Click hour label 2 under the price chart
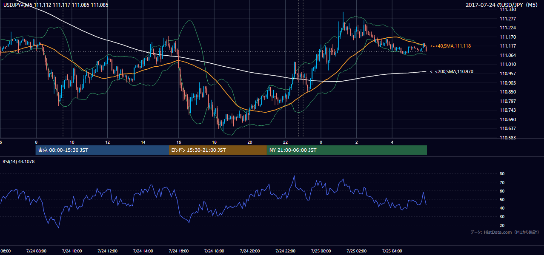This screenshot has height=255, width=544. 356,142
